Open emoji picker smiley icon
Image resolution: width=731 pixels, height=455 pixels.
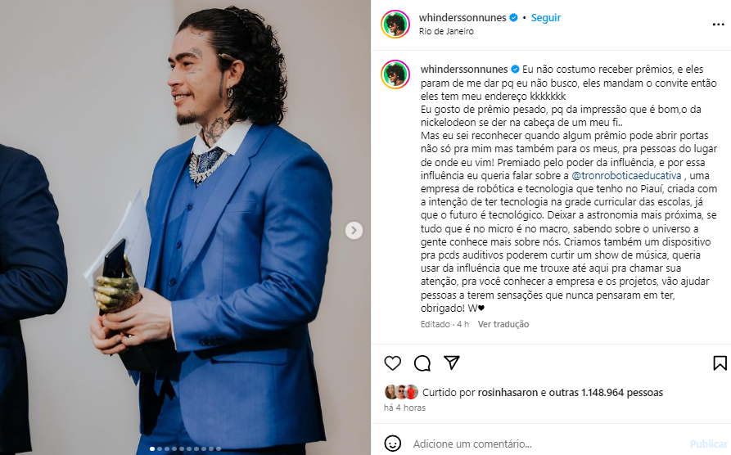[393, 443]
